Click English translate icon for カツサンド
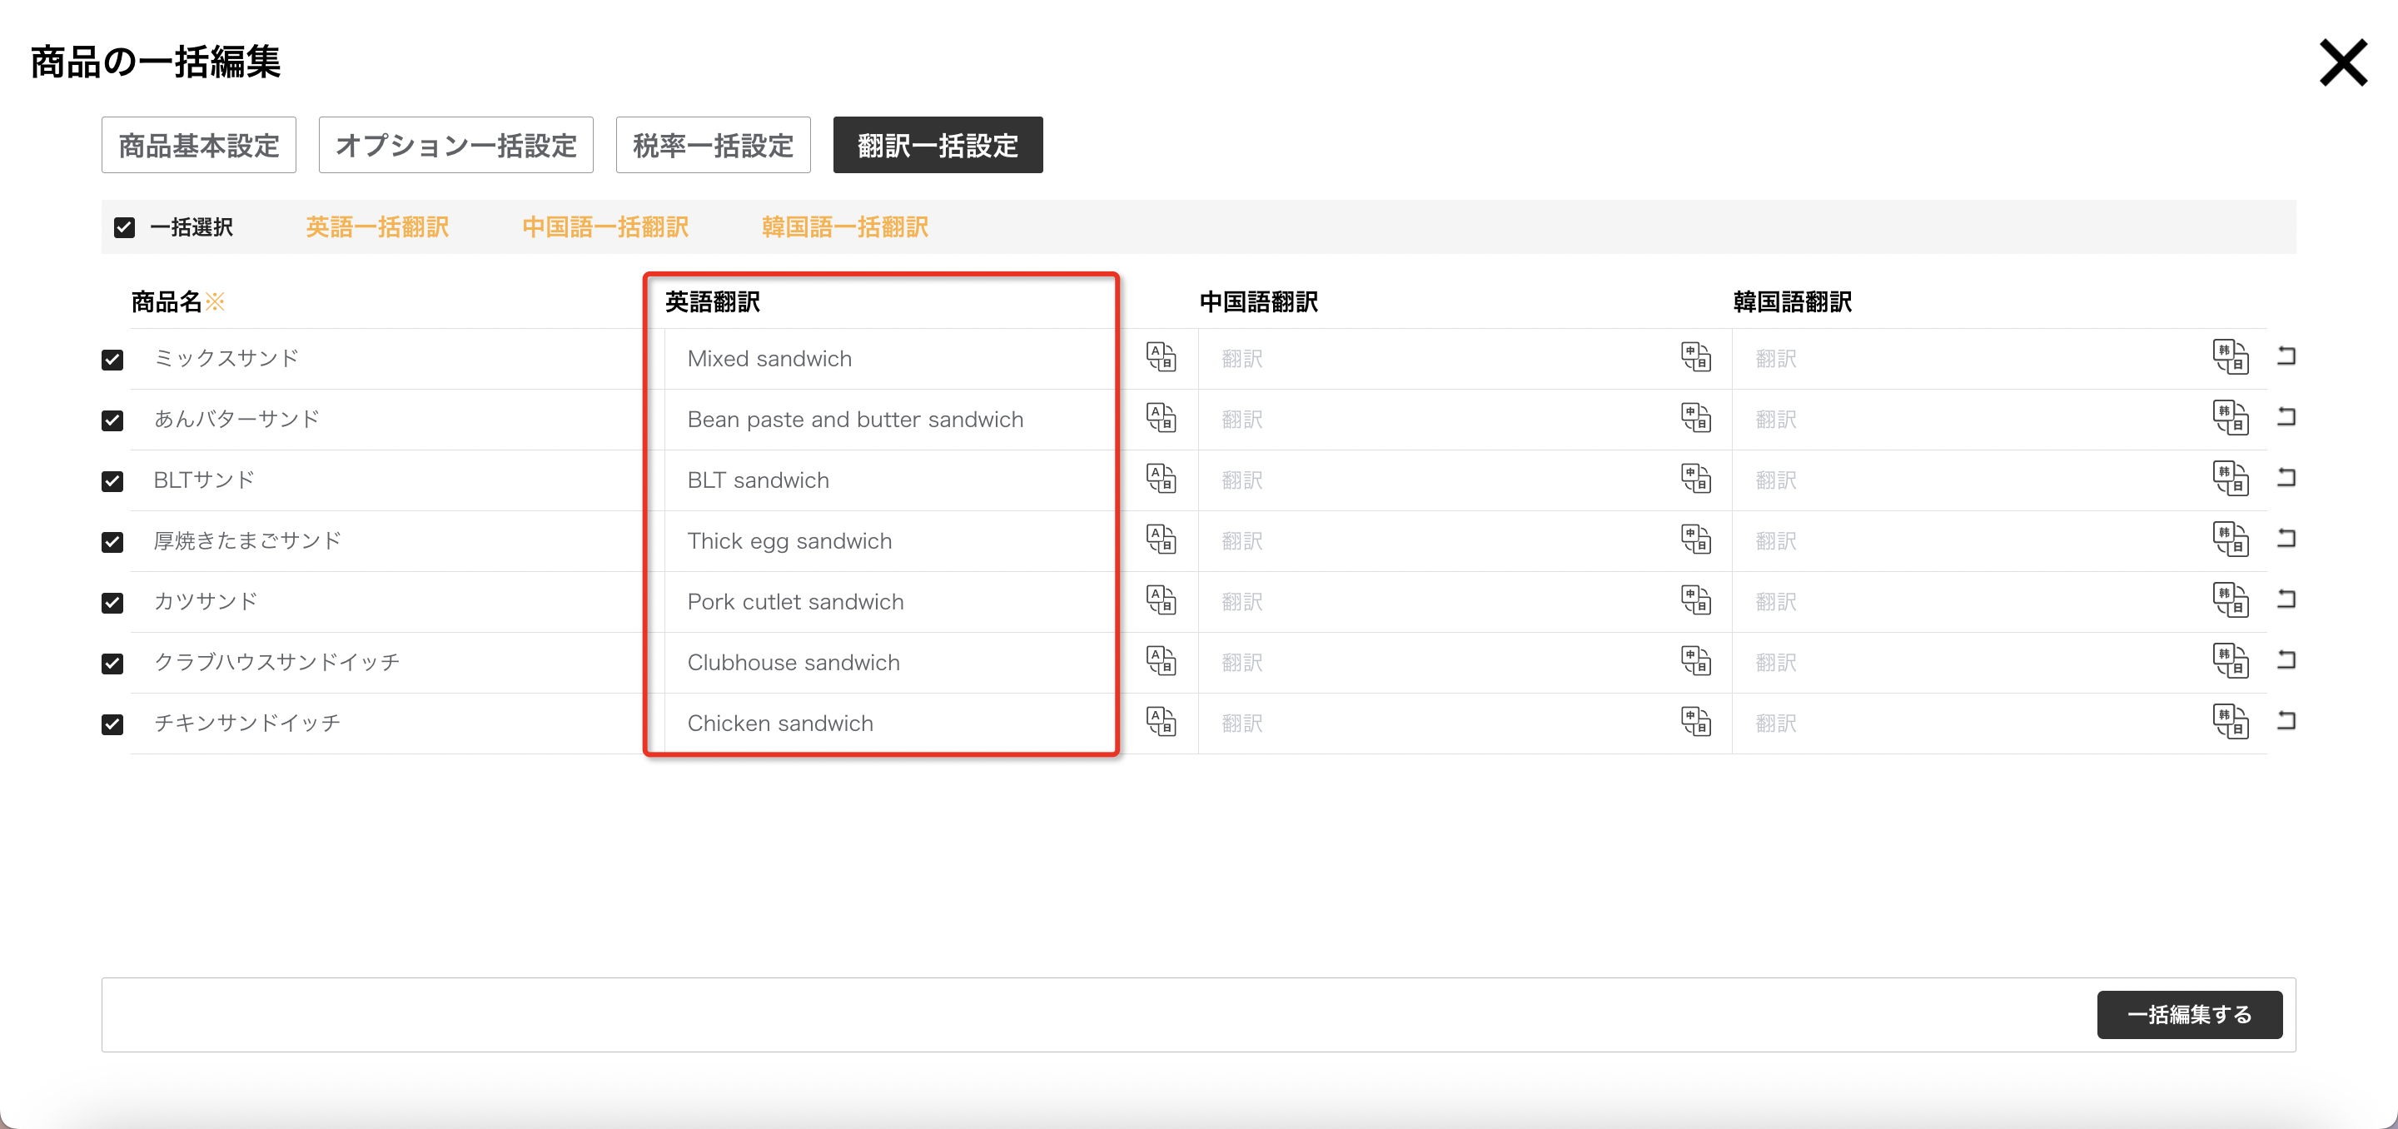The width and height of the screenshot is (2398, 1129). (1161, 600)
